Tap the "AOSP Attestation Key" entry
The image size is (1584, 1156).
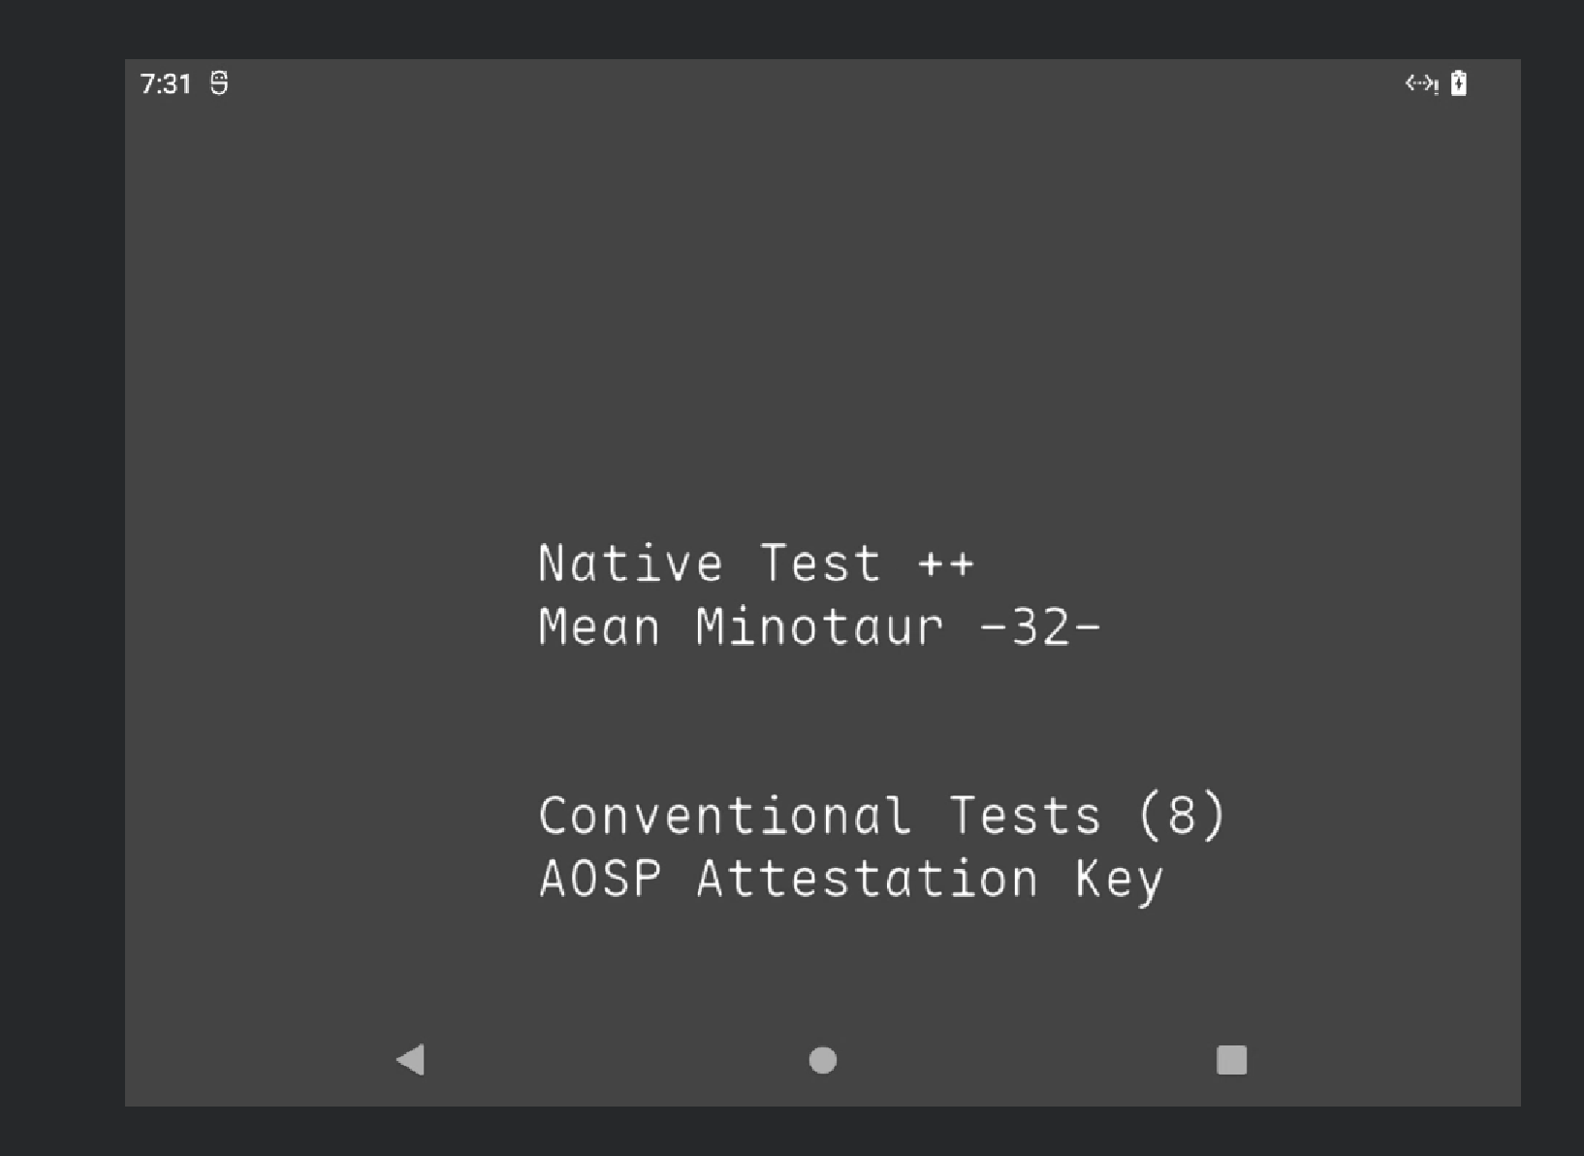coord(851,880)
